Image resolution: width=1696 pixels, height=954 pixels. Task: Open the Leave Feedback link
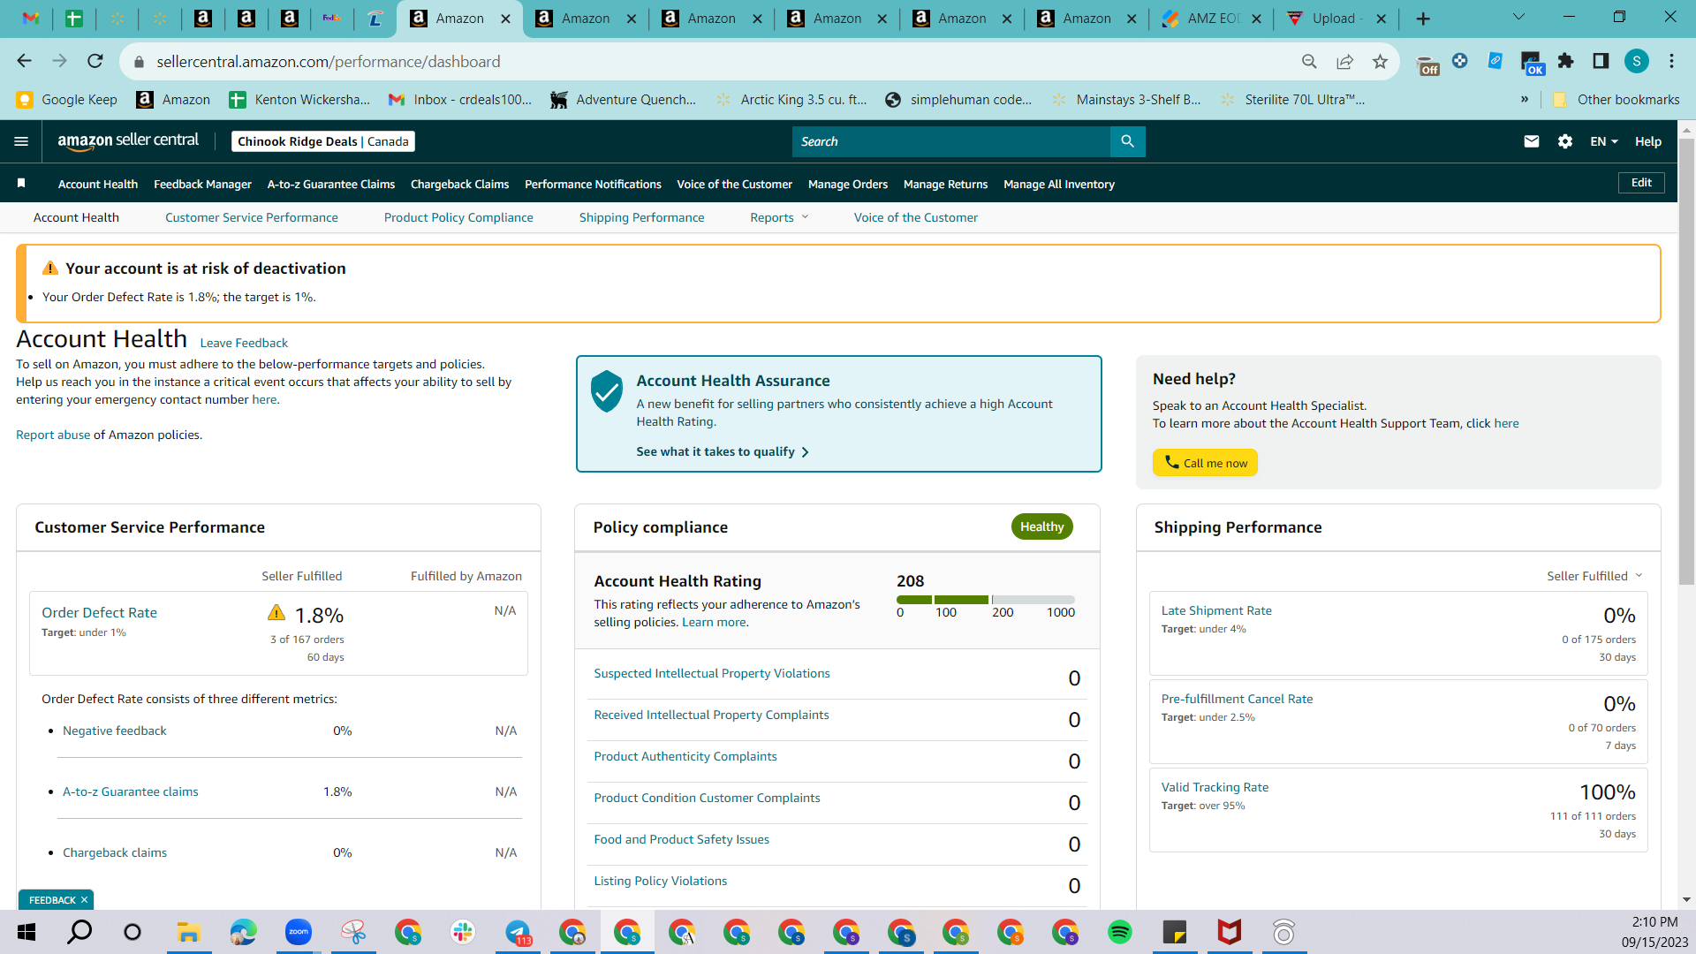click(x=244, y=343)
